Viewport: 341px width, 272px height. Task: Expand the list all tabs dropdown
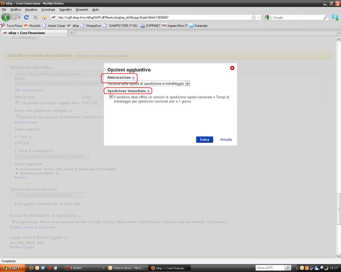coord(339,33)
